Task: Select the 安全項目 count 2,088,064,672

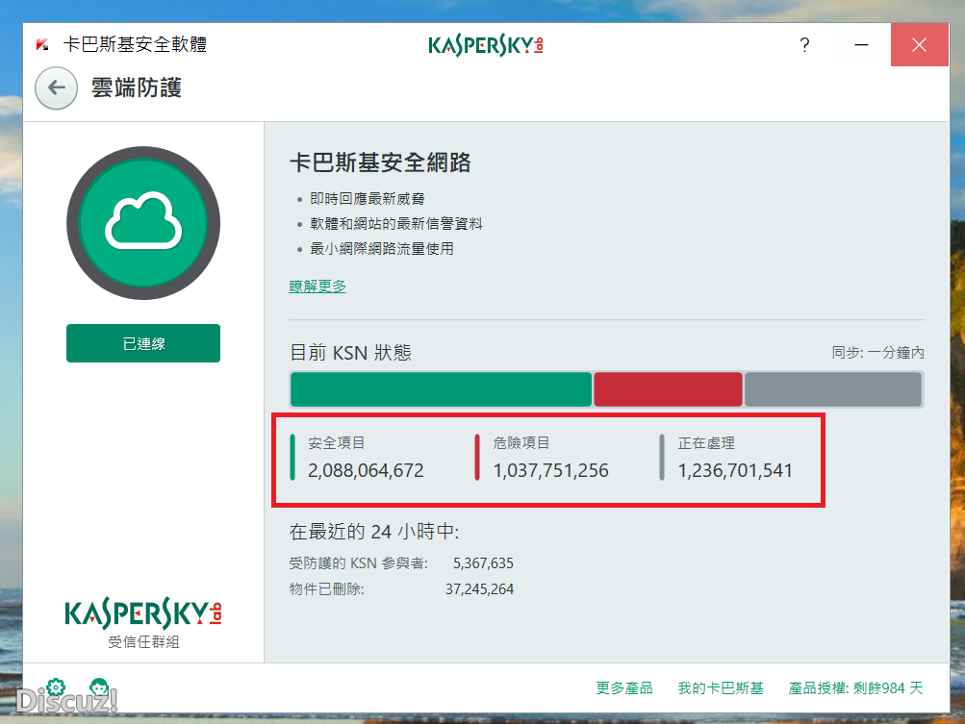Action: pyautogui.click(x=366, y=470)
